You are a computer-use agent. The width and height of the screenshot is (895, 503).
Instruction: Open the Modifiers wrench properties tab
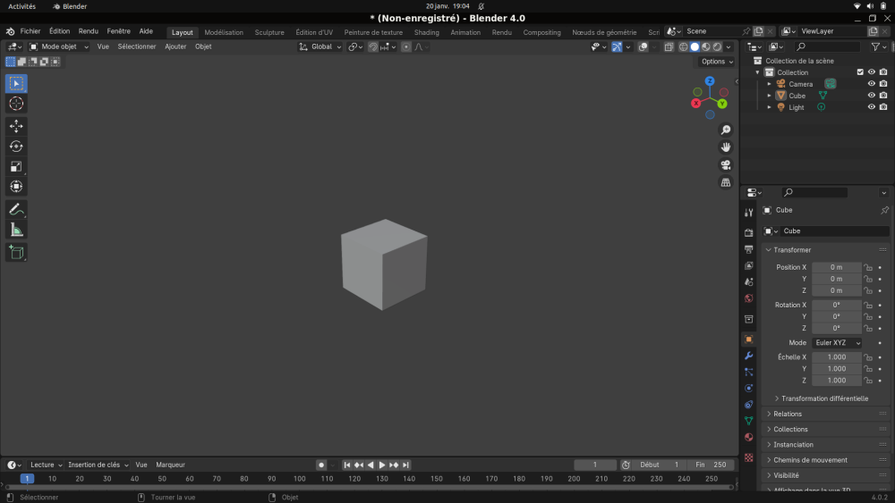tap(749, 356)
